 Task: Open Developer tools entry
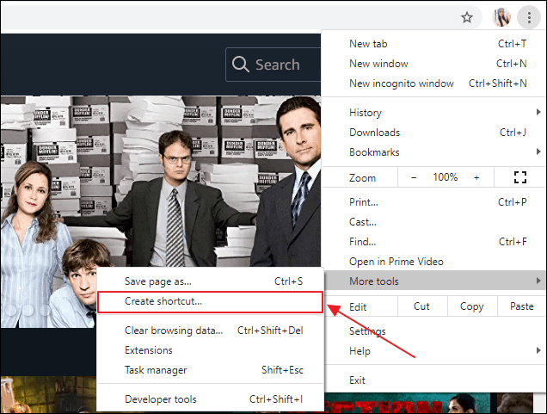[x=211, y=399]
